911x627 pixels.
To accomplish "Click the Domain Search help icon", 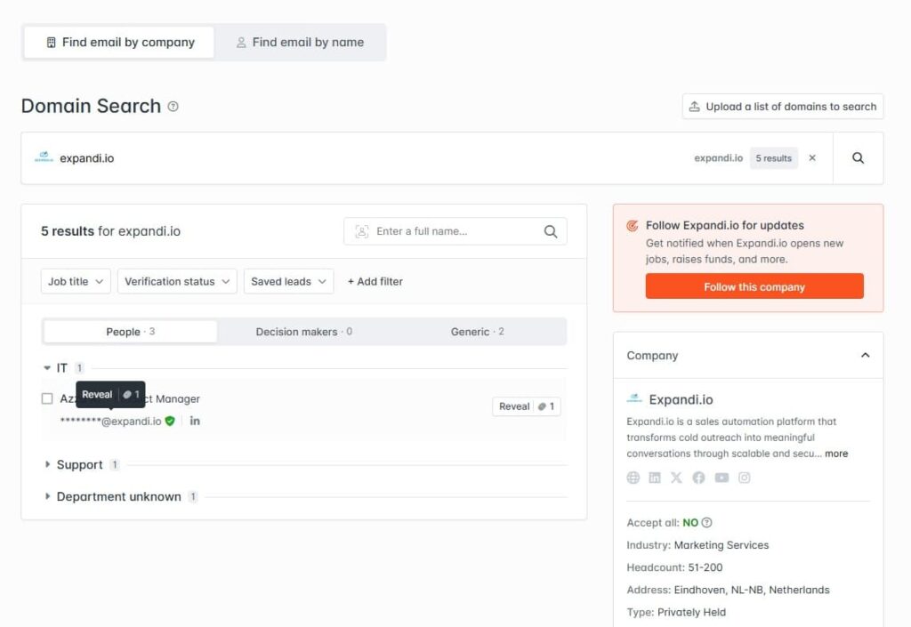I will (x=173, y=107).
